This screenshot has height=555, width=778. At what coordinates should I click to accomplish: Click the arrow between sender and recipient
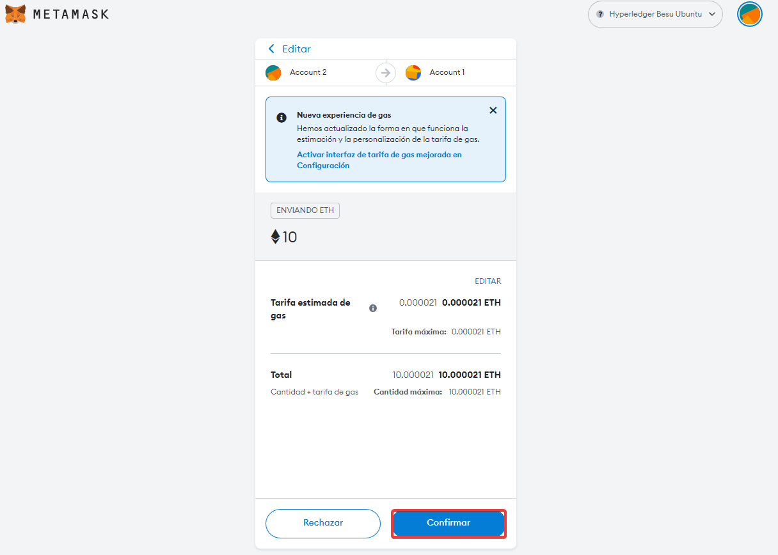386,73
